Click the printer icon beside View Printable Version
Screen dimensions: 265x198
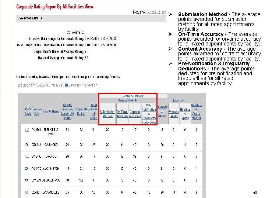(x=66, y=85)
